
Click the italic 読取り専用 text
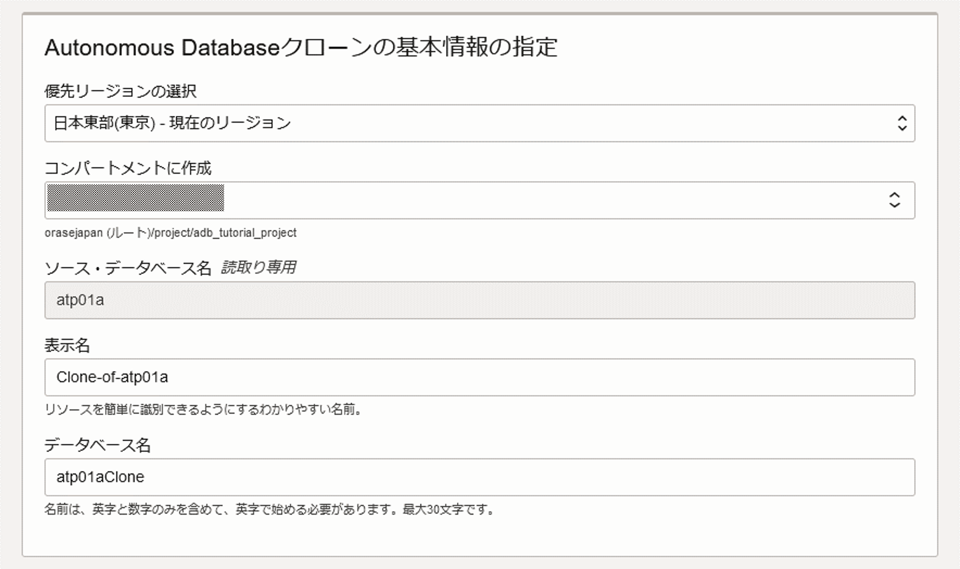point(259,267)
